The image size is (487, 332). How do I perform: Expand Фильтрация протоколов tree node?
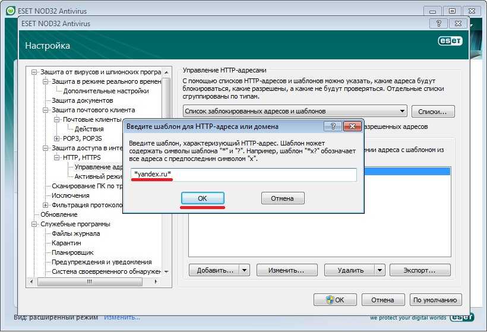[46, 205]
